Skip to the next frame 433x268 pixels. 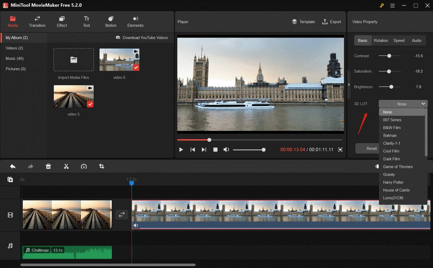point(204,150)
